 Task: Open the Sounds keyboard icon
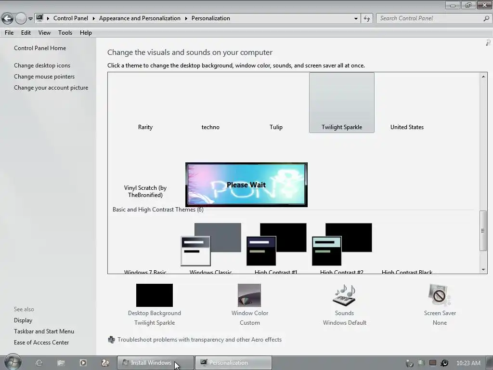(x=344, y=295)
